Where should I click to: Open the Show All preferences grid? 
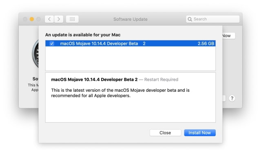pyautogui.click(x=72, y=19)
